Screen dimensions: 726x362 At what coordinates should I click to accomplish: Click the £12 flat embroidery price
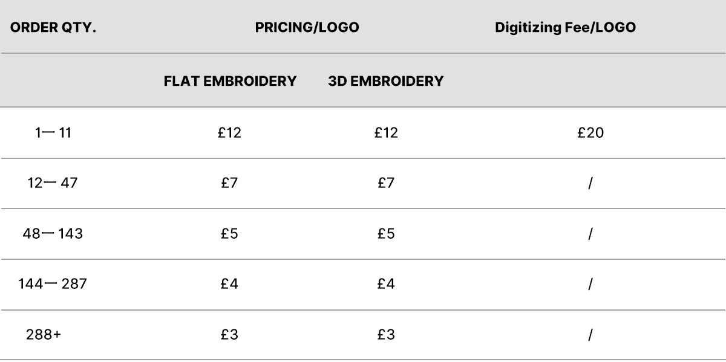click(x=229, y=133)
